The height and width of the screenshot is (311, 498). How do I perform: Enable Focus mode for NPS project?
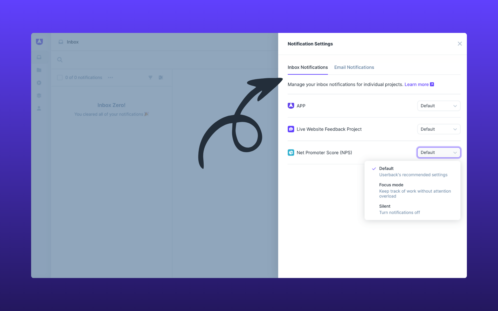coord(391,185)
